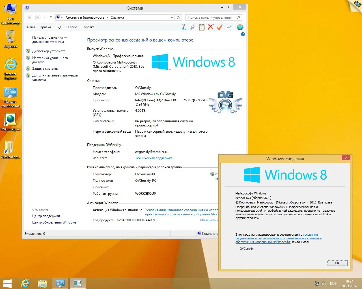Screen dimensions: 362x289
Task: Open license terms link in activation section
Action: (182, 212)
